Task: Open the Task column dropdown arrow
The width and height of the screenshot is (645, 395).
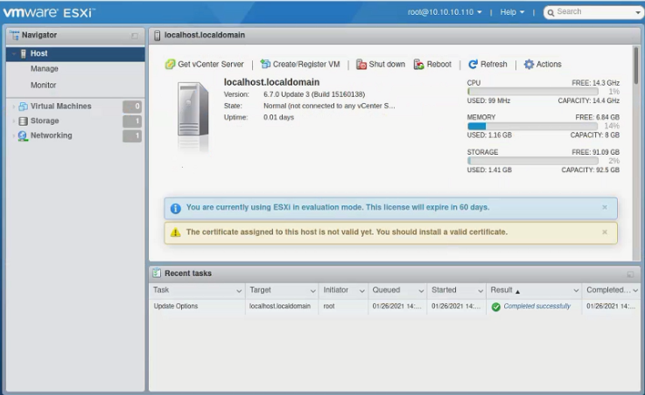Action: [239, 291]
